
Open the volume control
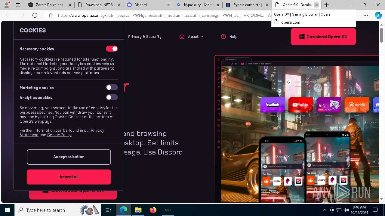click(x=346, y=210)
